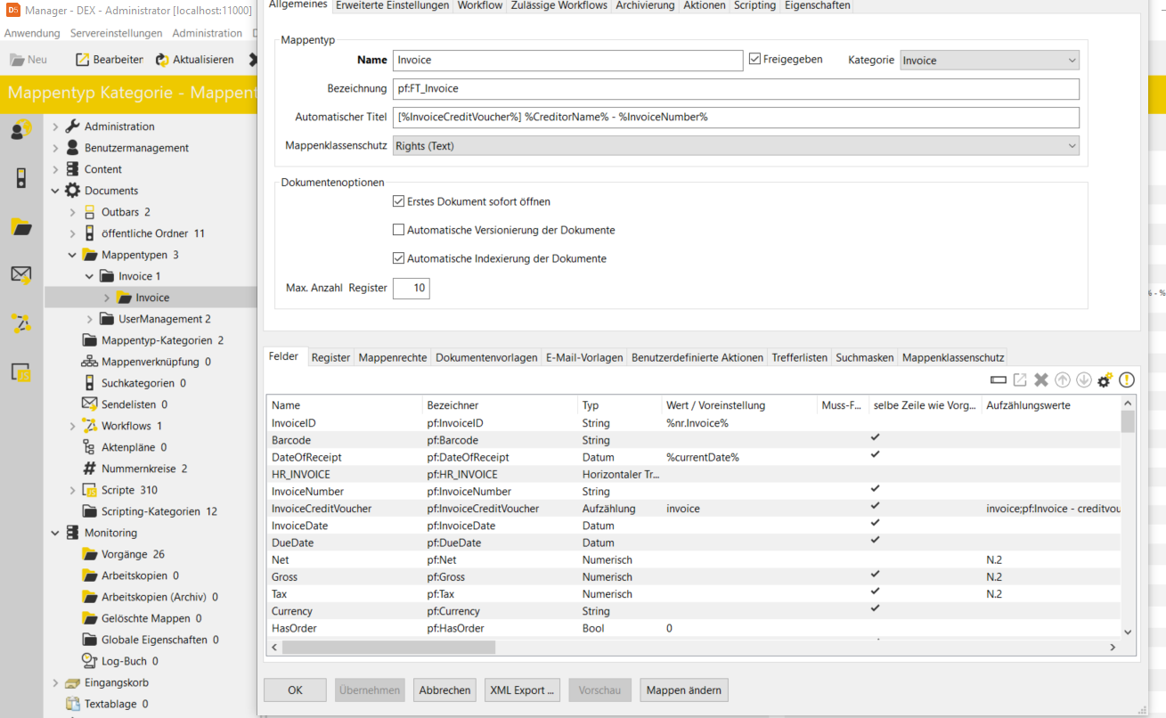Switch to Erweiterte Einstellungen tab

(x=393, y=5)
